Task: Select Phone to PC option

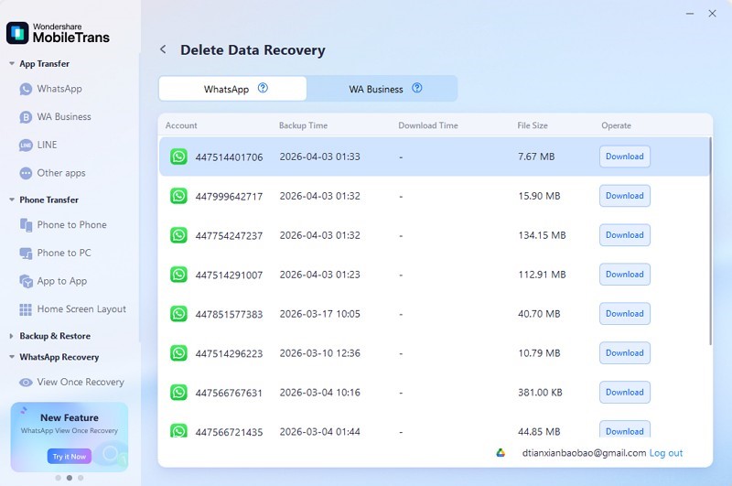Action: pos(63,253)
